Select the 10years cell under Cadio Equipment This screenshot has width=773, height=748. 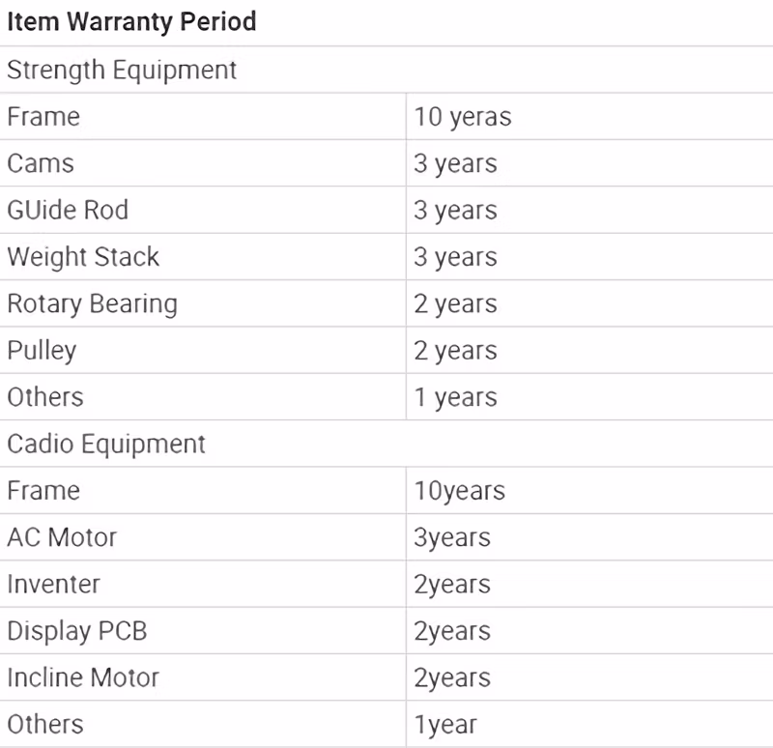click(589, 491)
